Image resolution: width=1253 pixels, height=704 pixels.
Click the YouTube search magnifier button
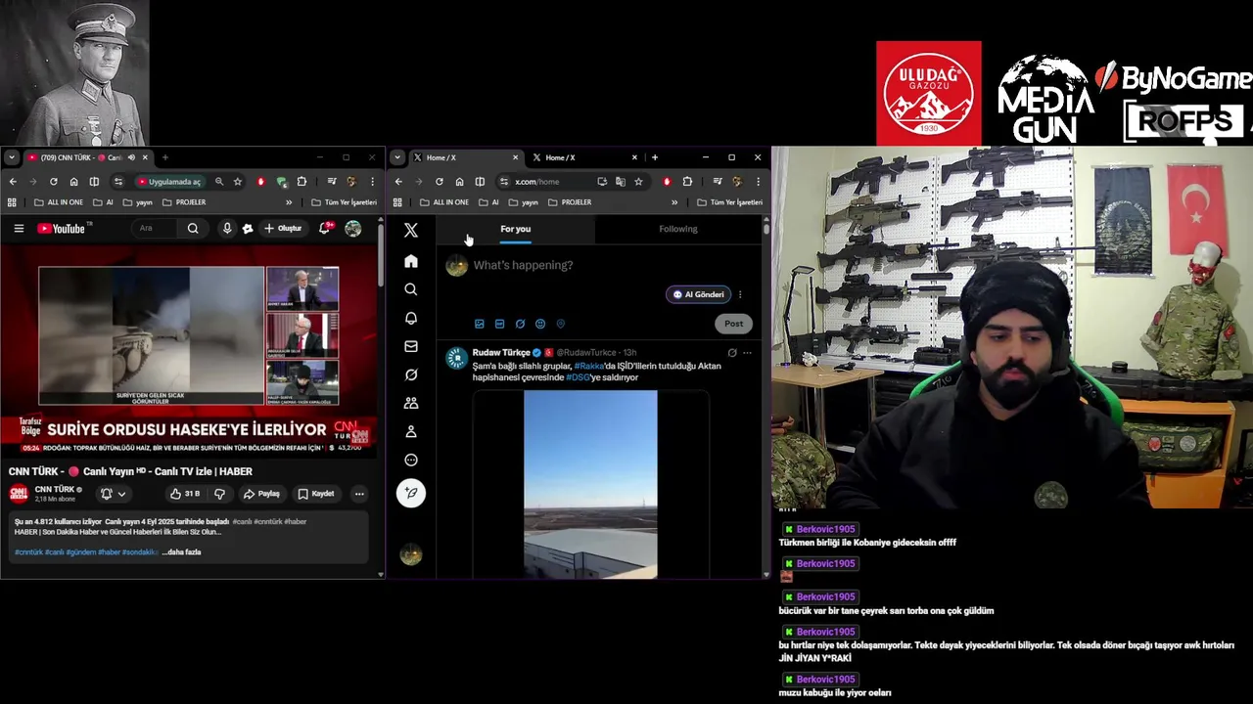click(x=193, y=229)
